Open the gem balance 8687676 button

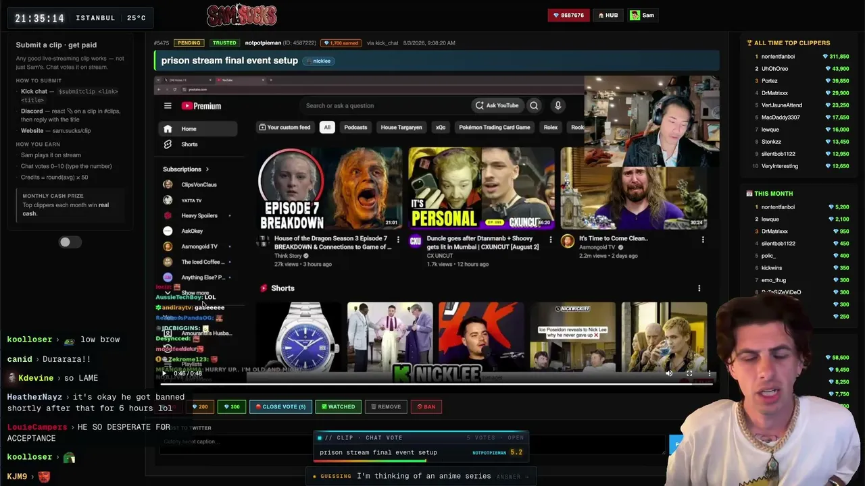[568, 15]
